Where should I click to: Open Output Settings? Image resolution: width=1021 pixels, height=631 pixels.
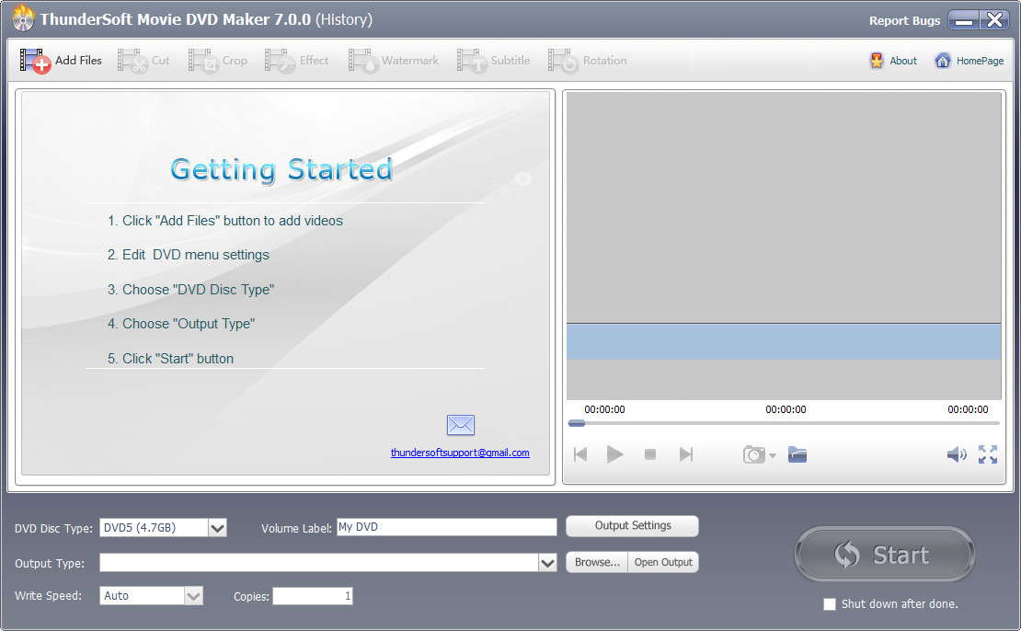632,525
